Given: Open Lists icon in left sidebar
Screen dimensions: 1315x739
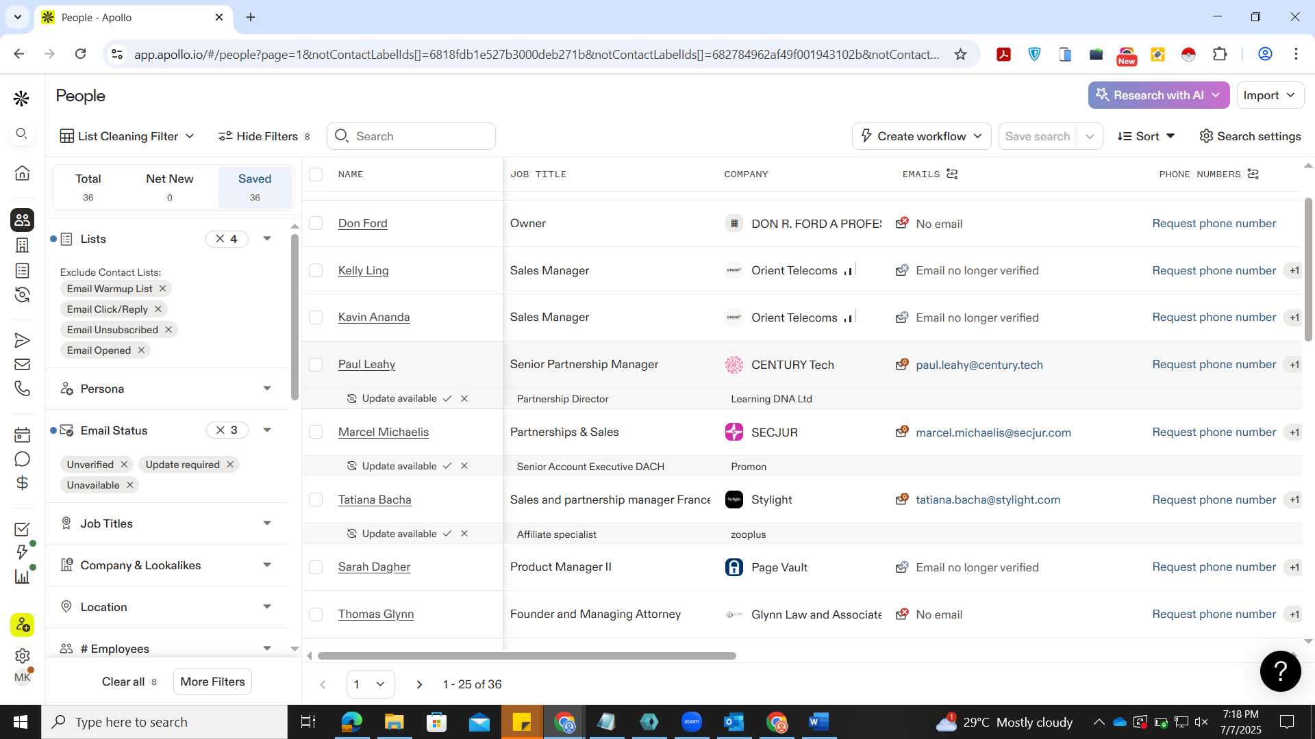Looking at the screenshot, I should [22, 271].
